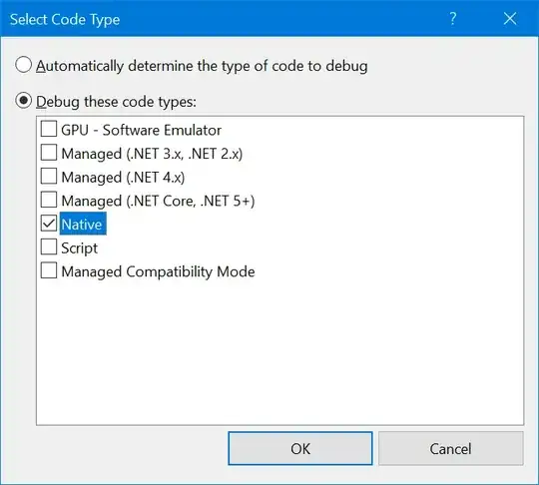539x485 pixels.
Task: Enable the Script checkbox
Action: click(x=49, y=247)
